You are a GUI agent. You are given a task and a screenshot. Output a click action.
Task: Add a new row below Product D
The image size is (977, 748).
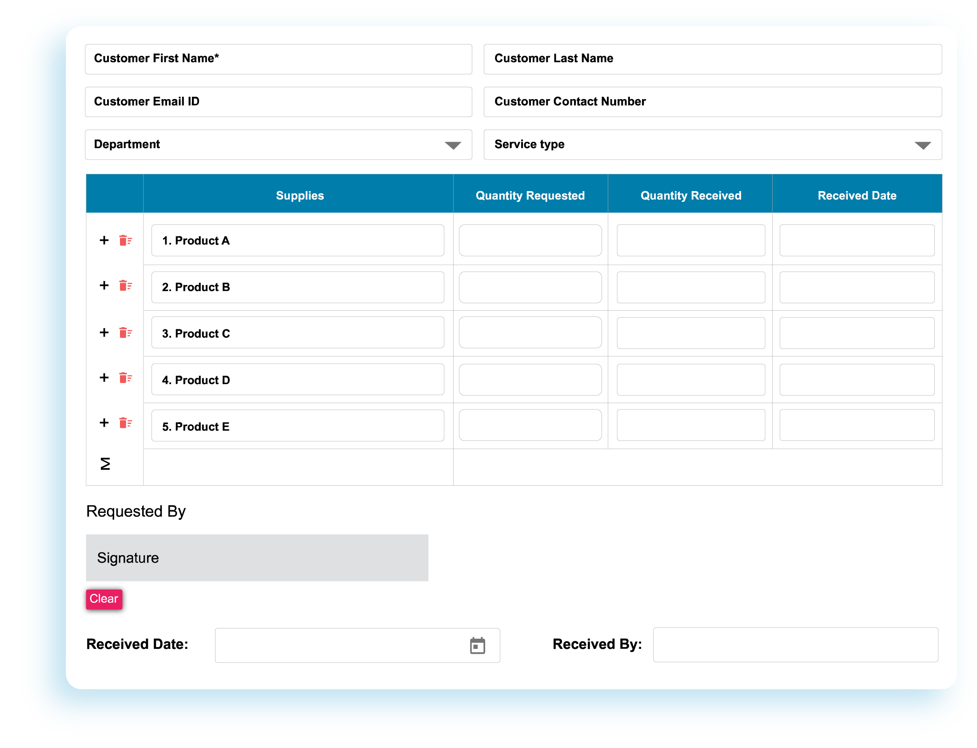click(104, 380)
